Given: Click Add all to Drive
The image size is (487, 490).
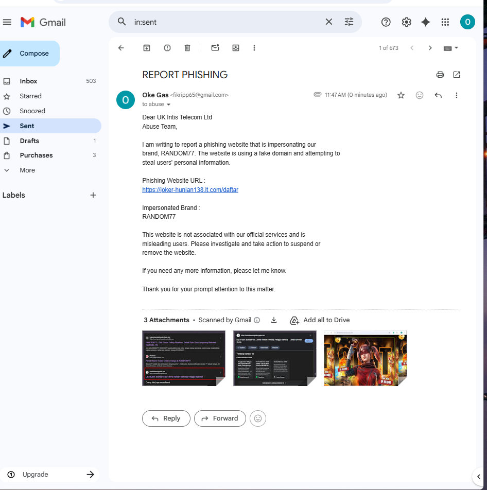Looking at the screenshot, I should [320, 320].
